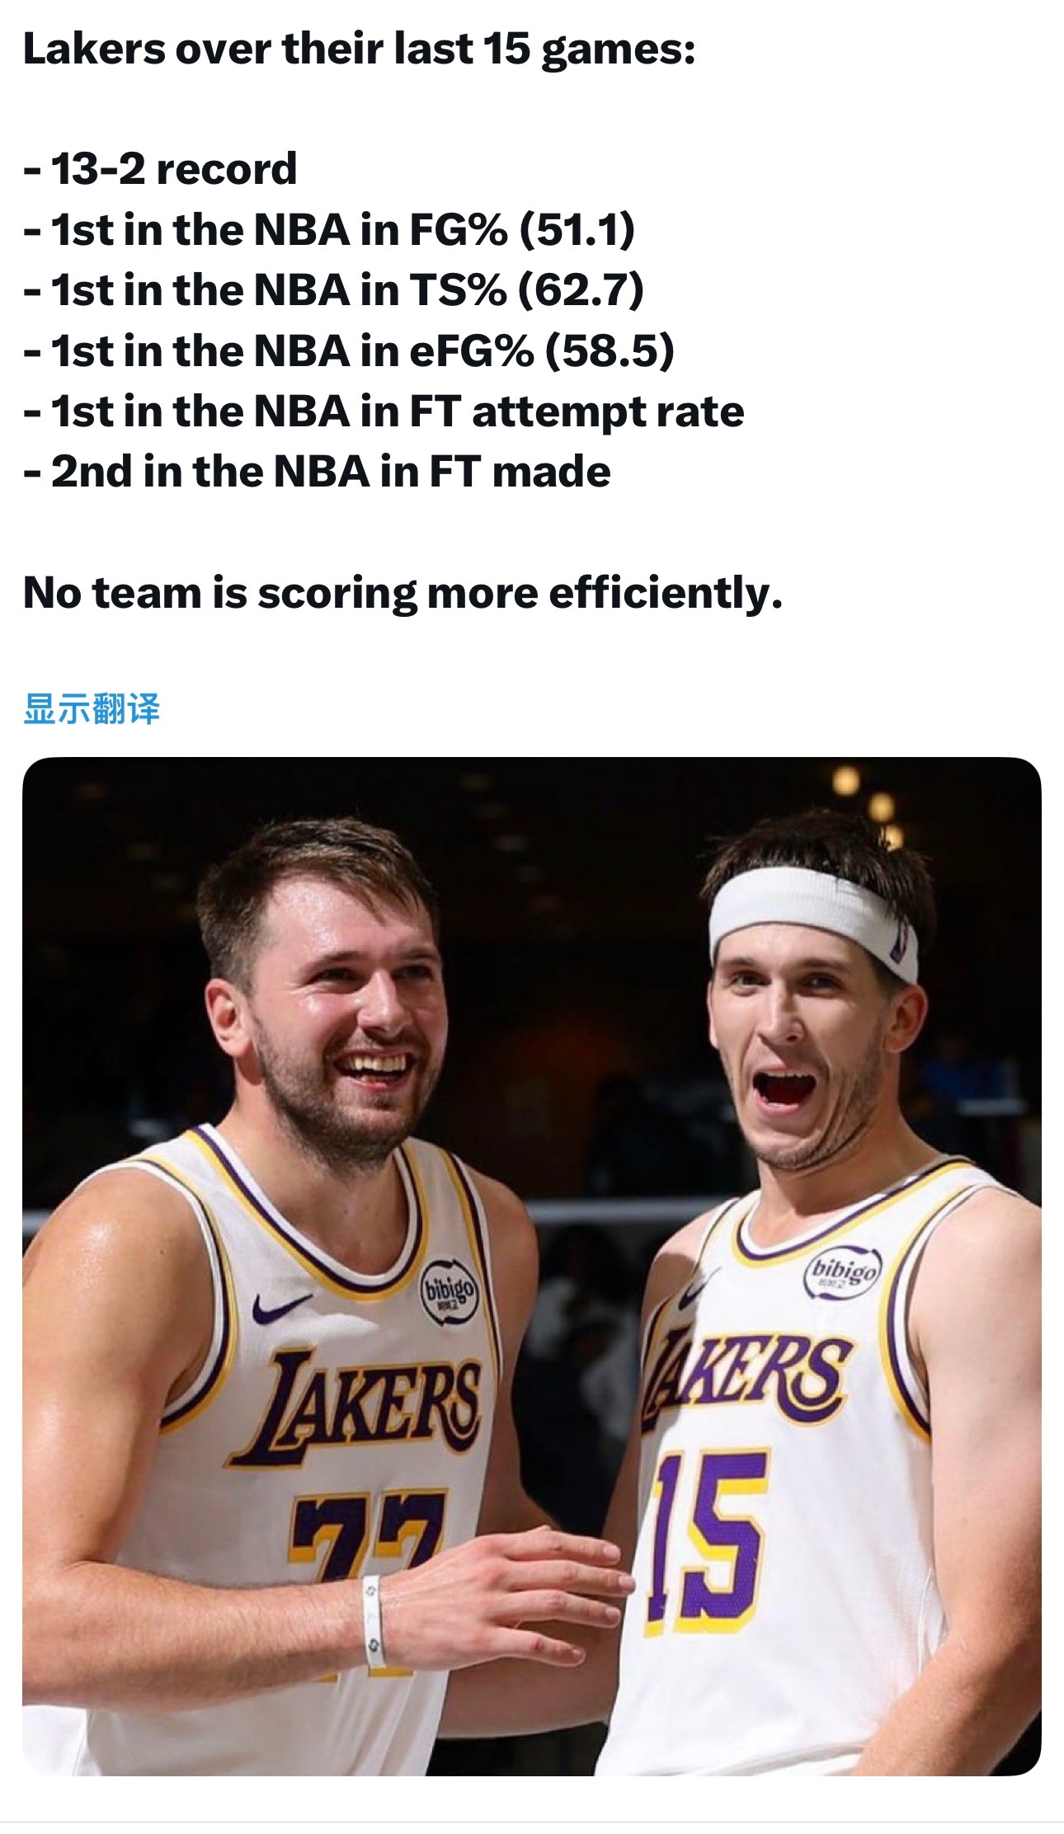This screenshot has height=1834, width=1064.
Task: Select the TS% (62.7) stat line
Action: [334, 290]
